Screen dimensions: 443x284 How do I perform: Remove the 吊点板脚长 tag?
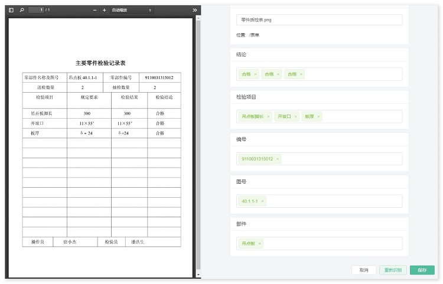click(268, 116)
